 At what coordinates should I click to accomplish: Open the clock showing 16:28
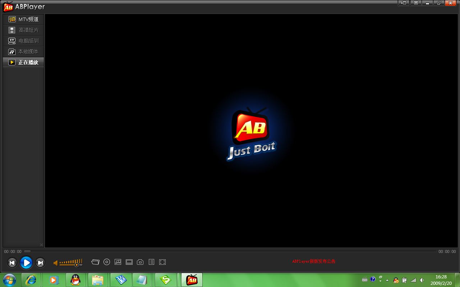[441, 280]
